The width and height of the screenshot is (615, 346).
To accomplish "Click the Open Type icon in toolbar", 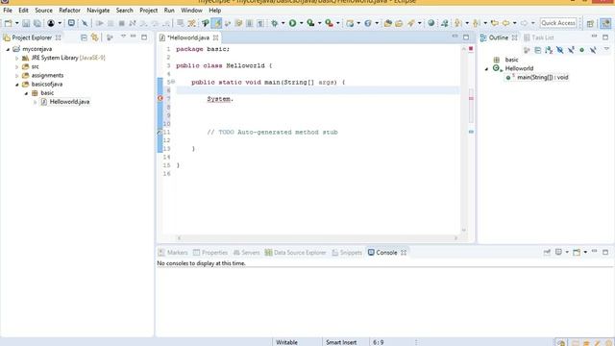I will [x=388, y=23].
